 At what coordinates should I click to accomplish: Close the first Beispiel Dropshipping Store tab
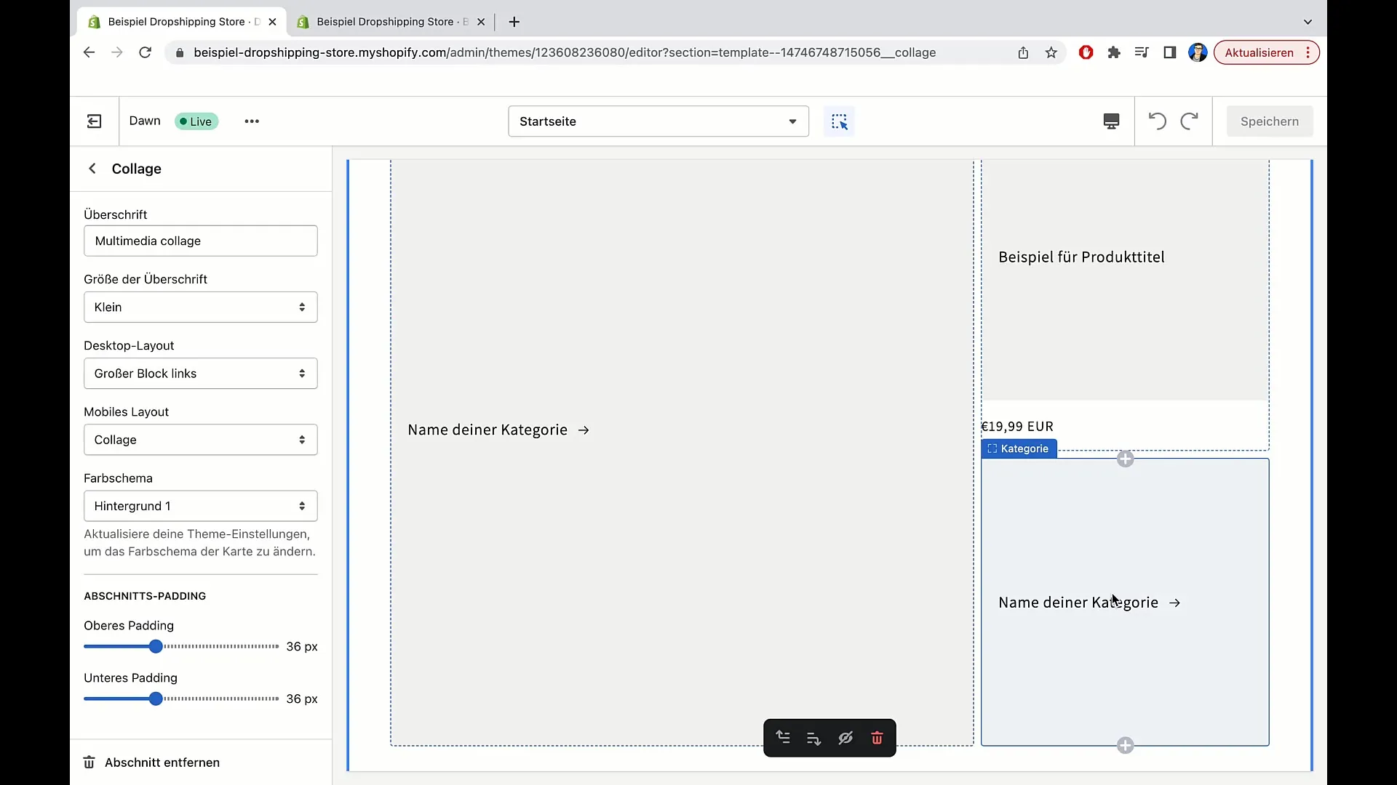(x=272, y=22)
